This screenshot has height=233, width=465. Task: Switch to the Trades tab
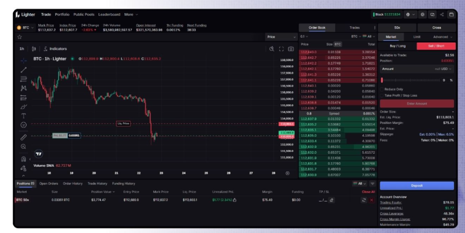pyautogui.click(x=354, y=28)
